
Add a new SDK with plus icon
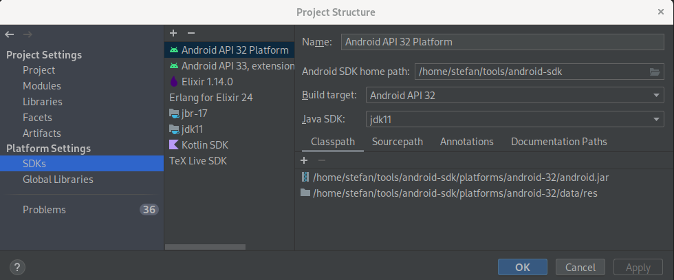point(173,33)
